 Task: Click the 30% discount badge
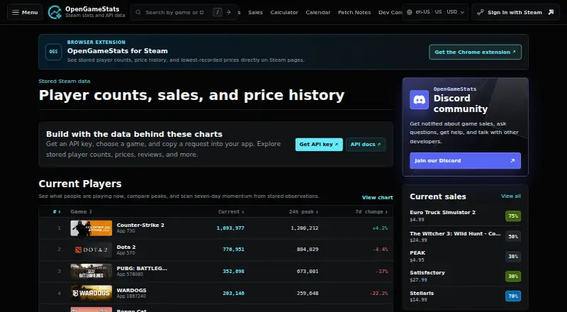point(513,276)
